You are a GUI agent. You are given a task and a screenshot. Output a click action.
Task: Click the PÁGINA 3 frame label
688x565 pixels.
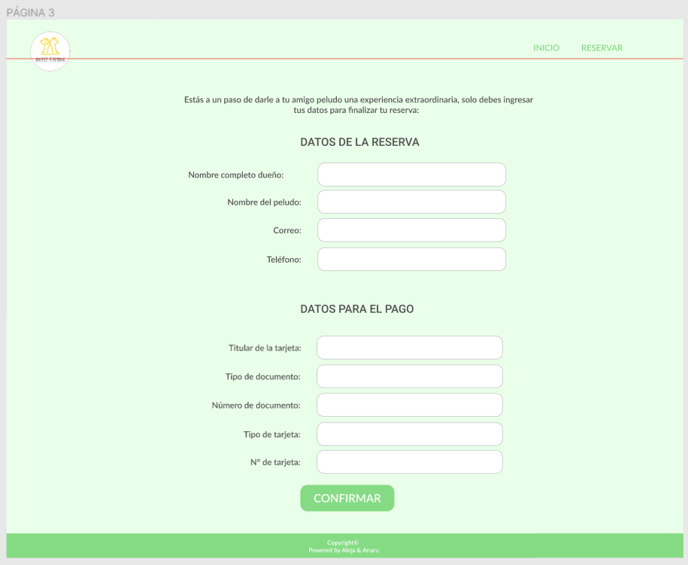pyautogui.click(x=30, y=13)
